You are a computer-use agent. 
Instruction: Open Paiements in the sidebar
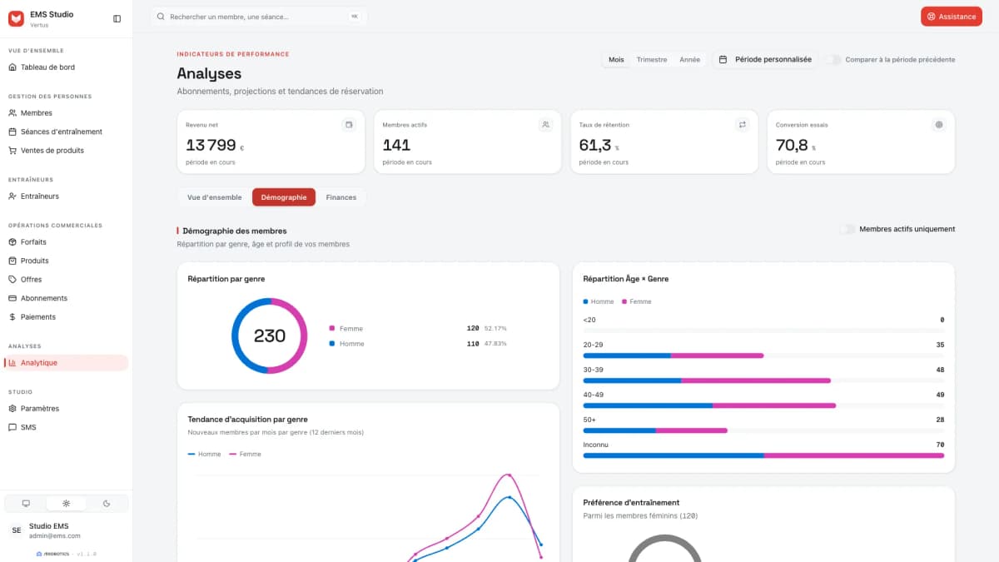pos(66,317)
